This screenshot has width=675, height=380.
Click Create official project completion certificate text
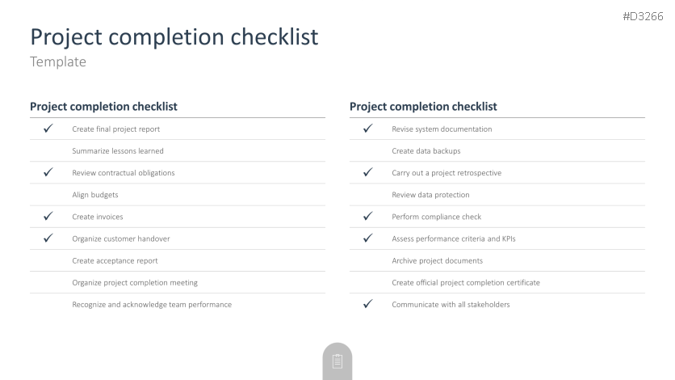click(x=466, y=282)
